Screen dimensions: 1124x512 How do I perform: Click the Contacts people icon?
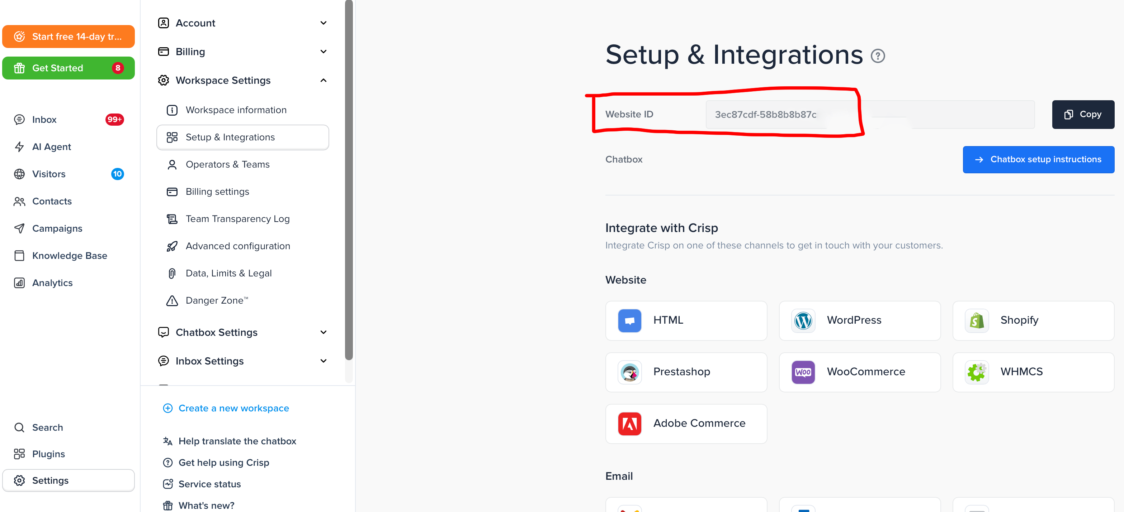coord(19,201)
